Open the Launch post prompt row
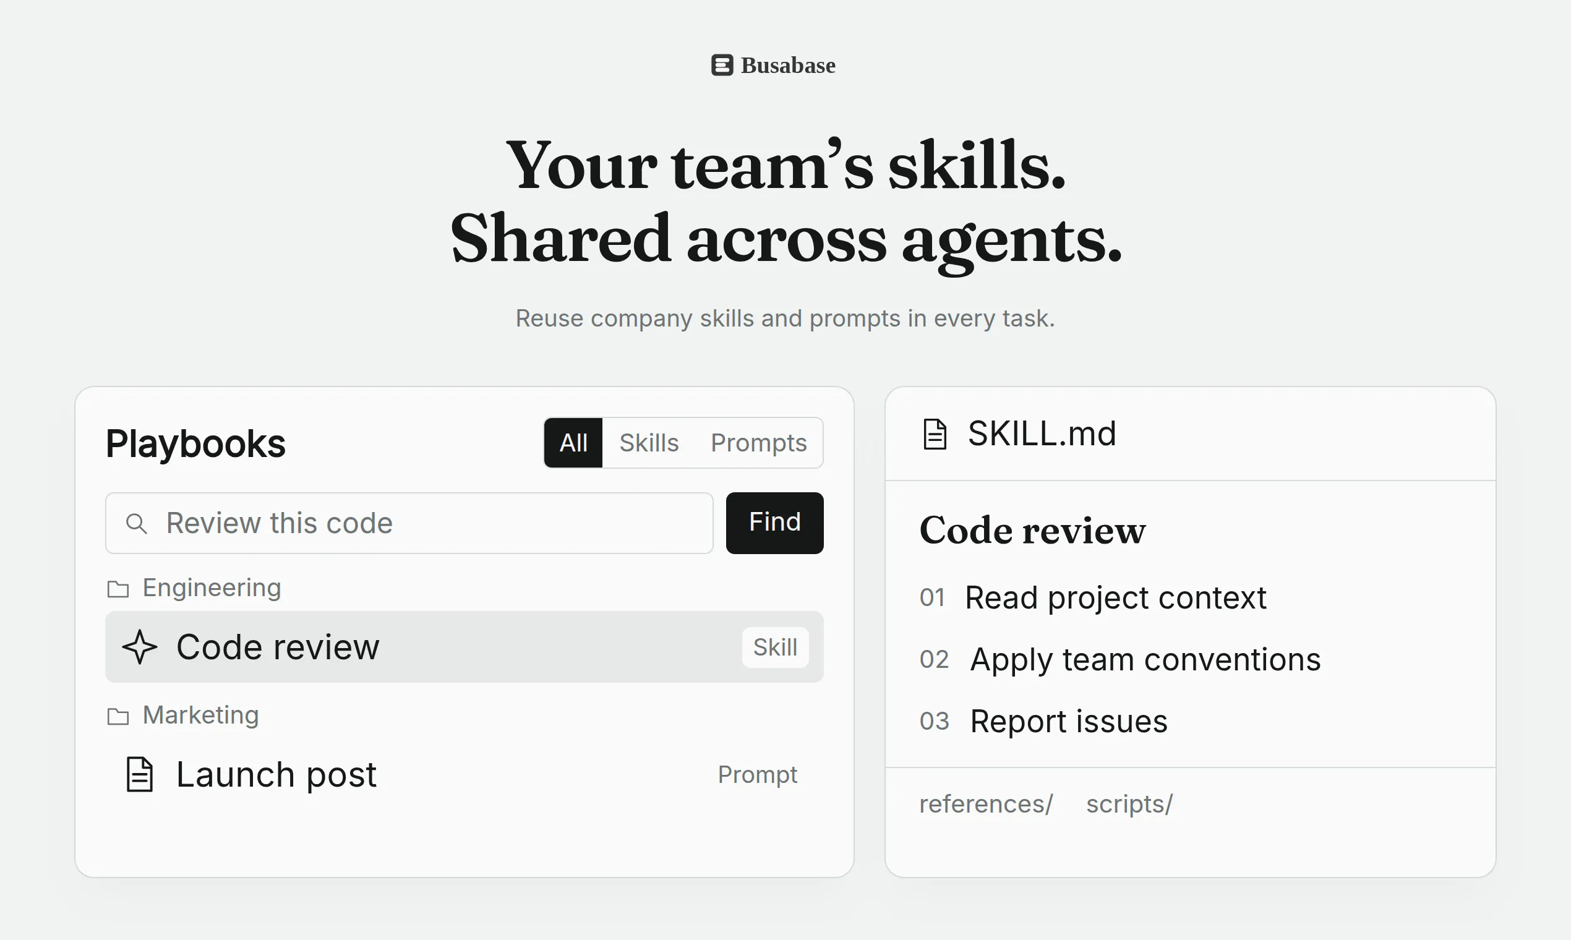The width and height of the screenshot is (1571, 940). tap(464, 774)
